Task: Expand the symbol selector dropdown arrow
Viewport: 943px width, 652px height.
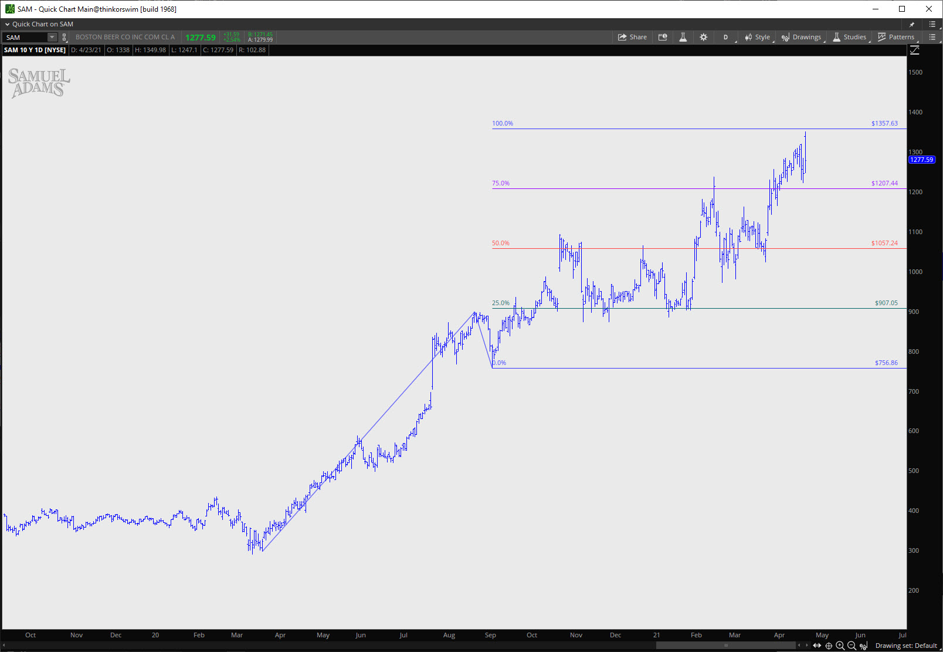Action: click(52, 37)
